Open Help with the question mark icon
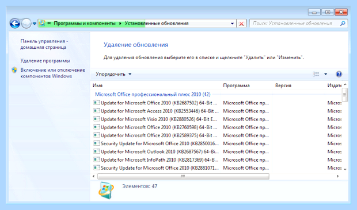The height and width of the screenshot is (210, 357). pyautogui.click(x=339, y=74)
